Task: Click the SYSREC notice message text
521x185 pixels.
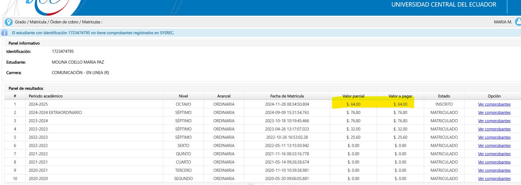Action: [93, 33]
